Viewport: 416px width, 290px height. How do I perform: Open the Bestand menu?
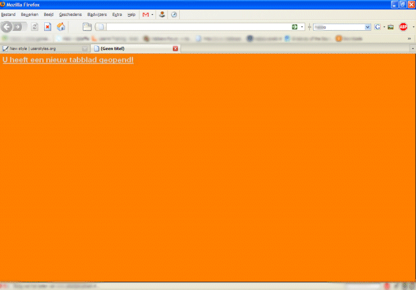pos(8,15)
